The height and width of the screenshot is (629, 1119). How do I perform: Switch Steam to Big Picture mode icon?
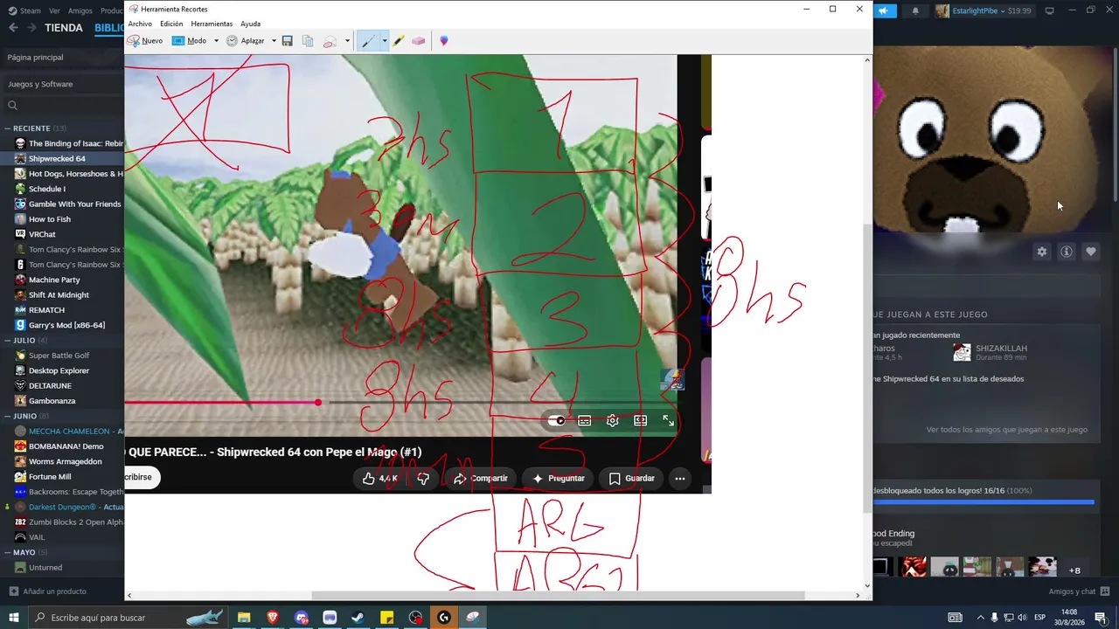coord(1049,10)
